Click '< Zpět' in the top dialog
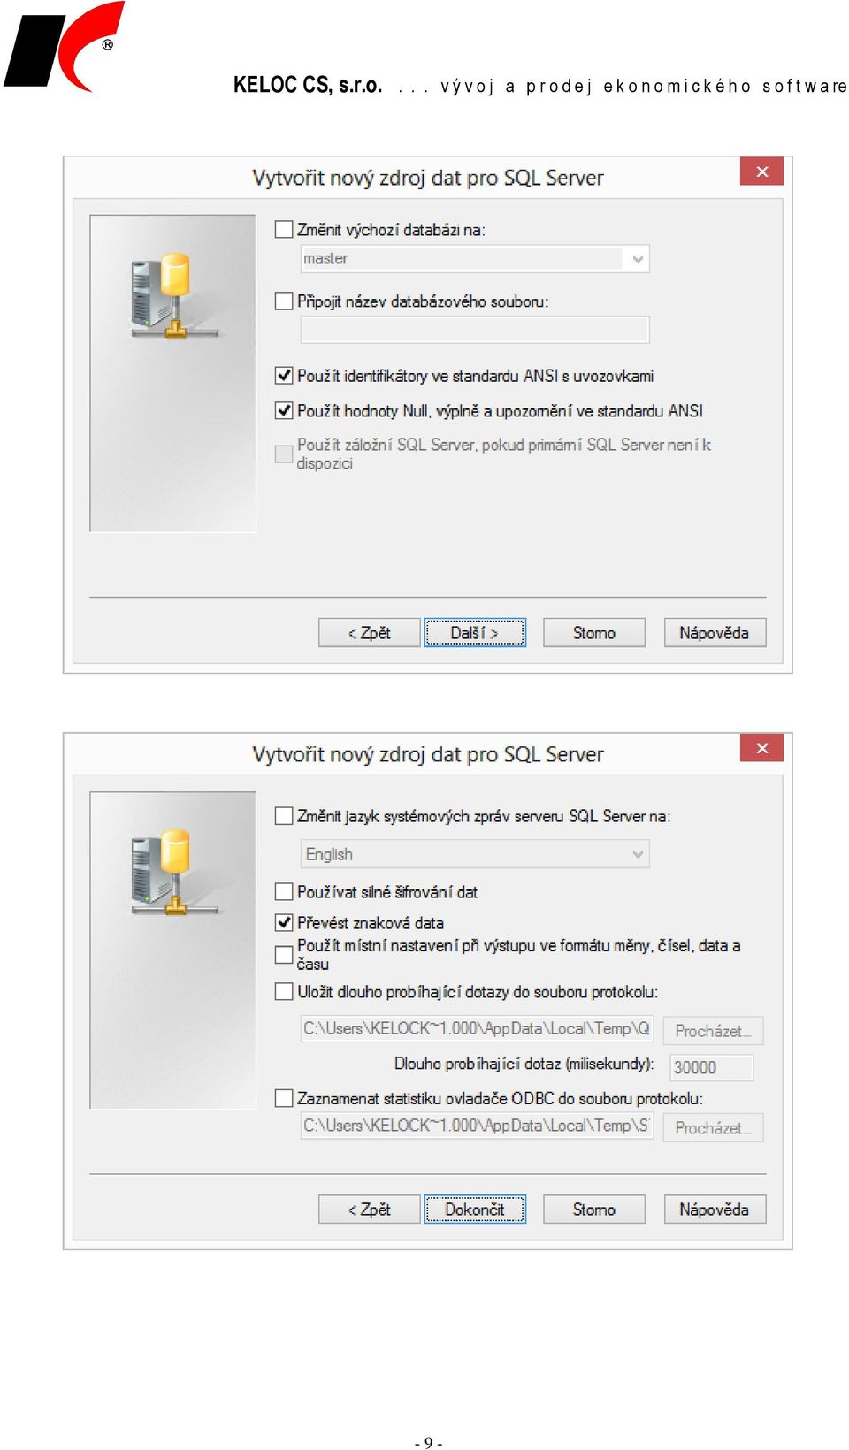Viewport: 849px width, 1450px height. coord(369,633)
